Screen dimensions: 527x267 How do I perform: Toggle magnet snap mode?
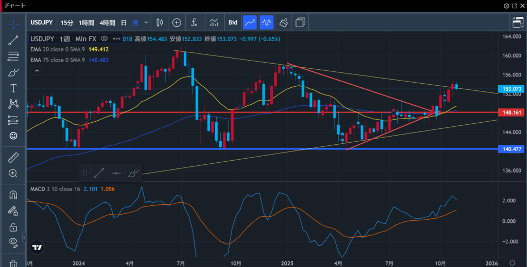(x=13, y=195)
